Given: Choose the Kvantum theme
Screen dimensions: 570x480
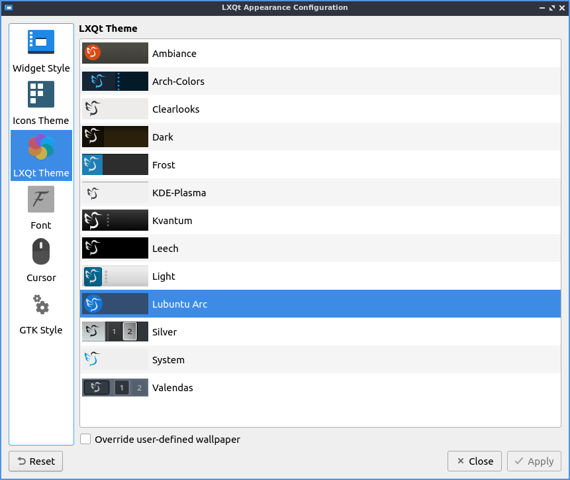Looking at the screenshot, I should pos(171,221).
